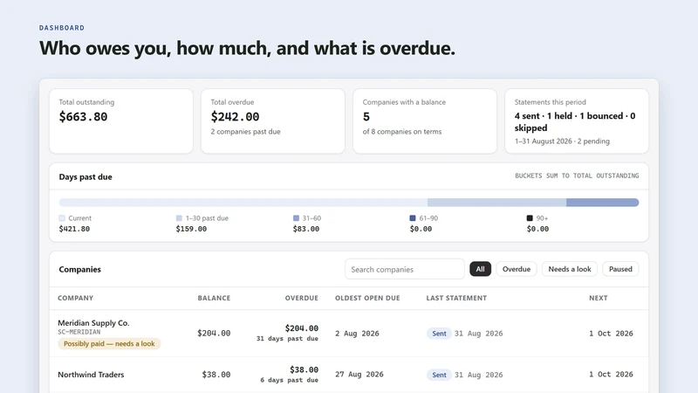Screen dimensions: 698x393
Task: Open the Meridian Supply Co. row
Action: coord(349,334)
